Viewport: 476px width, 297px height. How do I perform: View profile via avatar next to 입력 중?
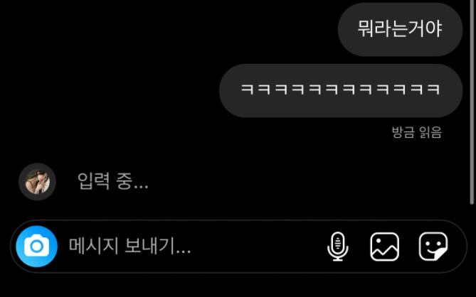pos(37,182)
